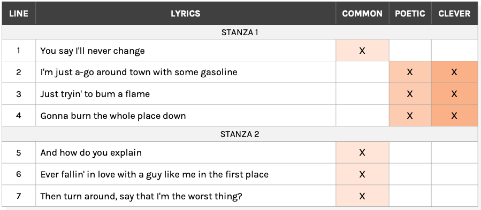Click lyric "You say I'll never change"
Image resolution: width=481 pixels, height=210 pixels.
pyautogui.click(x=93, y=51)
